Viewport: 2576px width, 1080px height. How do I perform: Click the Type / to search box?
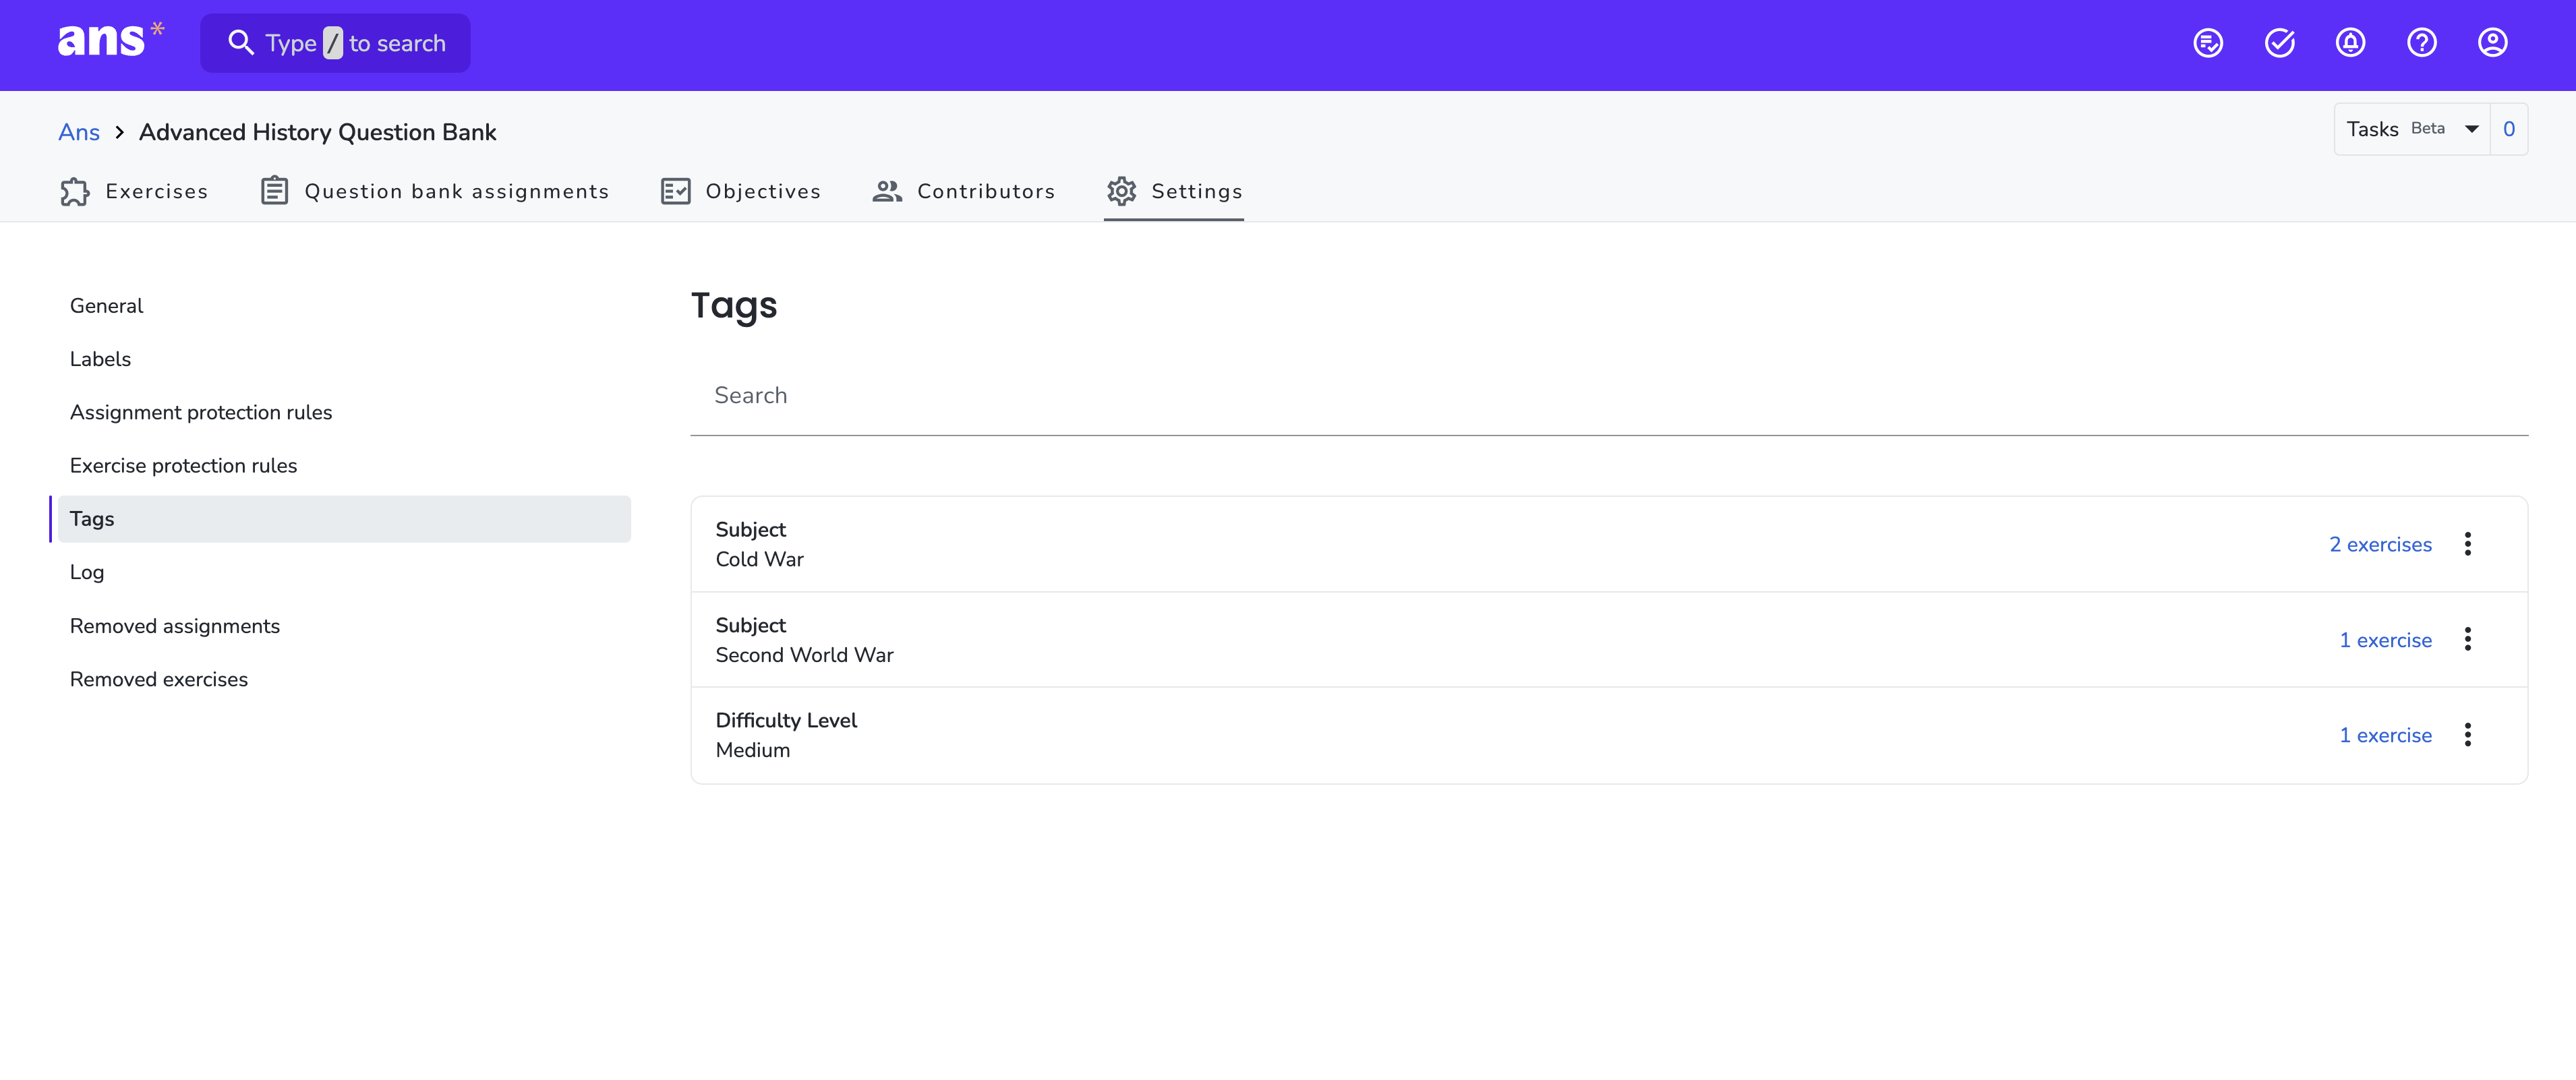[335, 43]
